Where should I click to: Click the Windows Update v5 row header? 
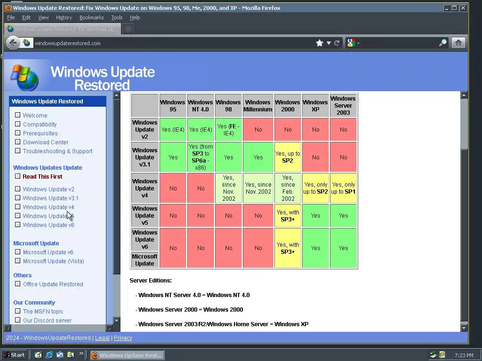click(x=145, y=215)
